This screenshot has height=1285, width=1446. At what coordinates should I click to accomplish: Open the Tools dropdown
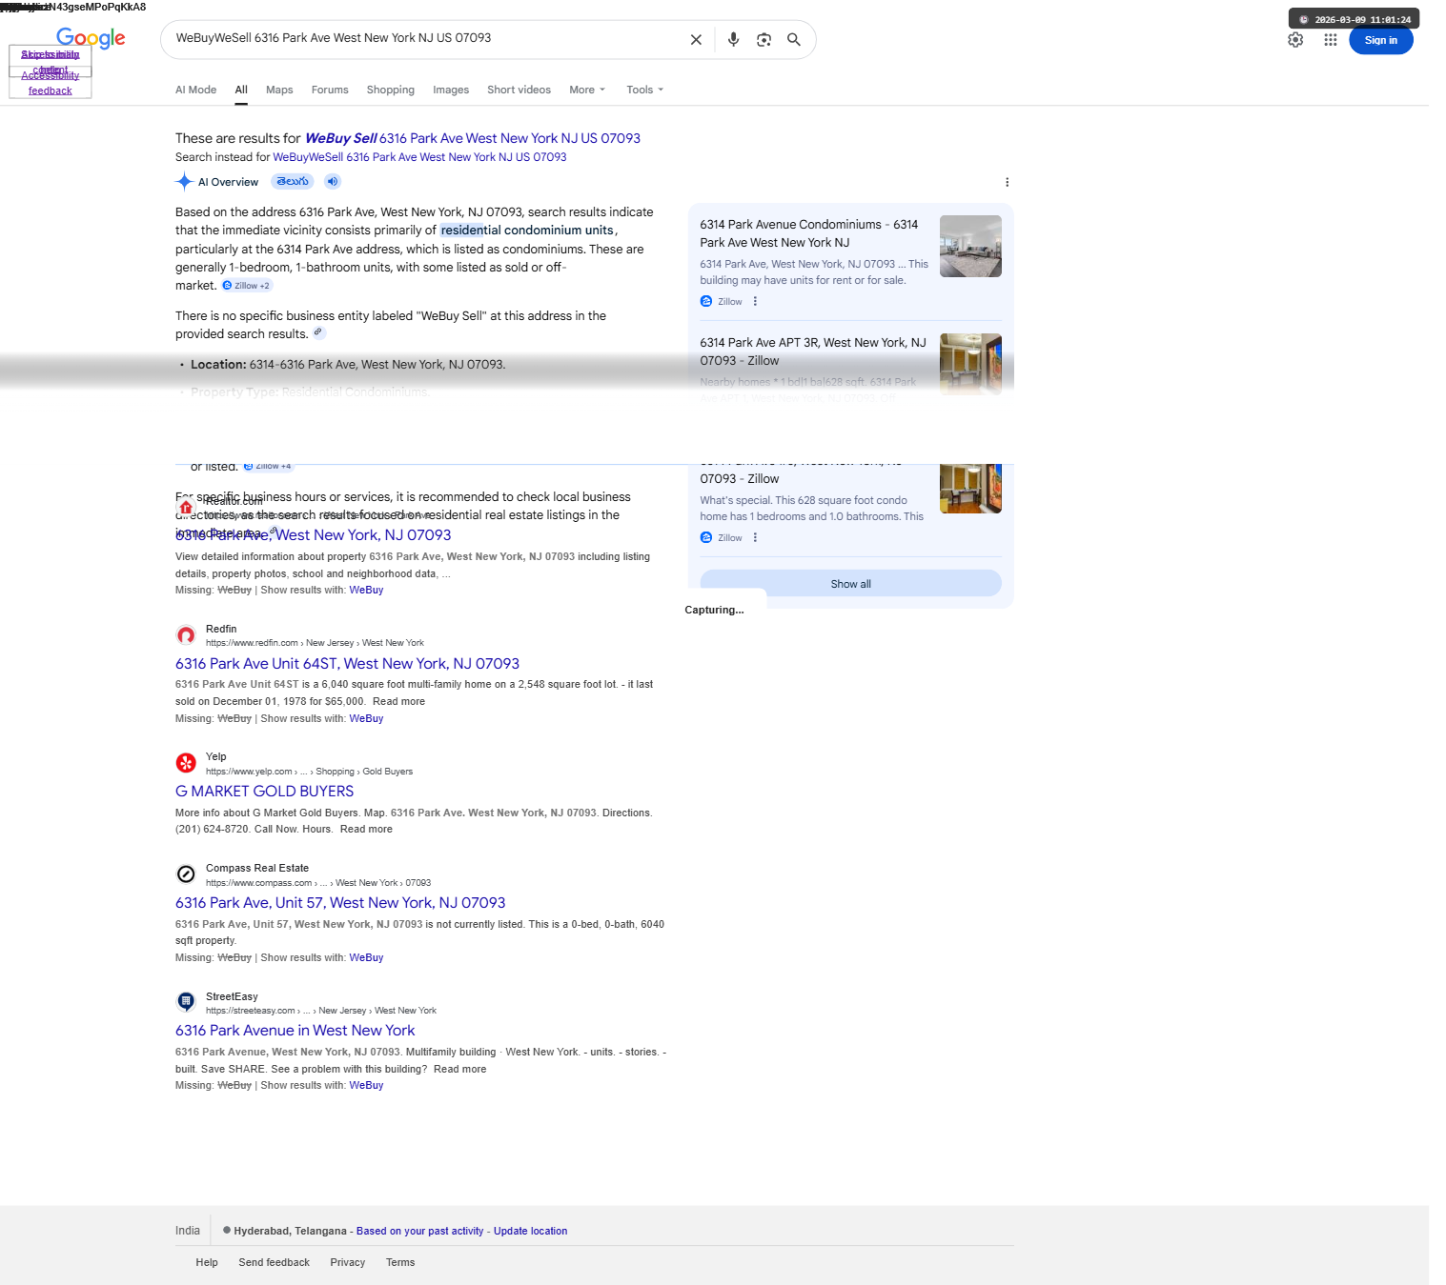[x=644, y=90]
